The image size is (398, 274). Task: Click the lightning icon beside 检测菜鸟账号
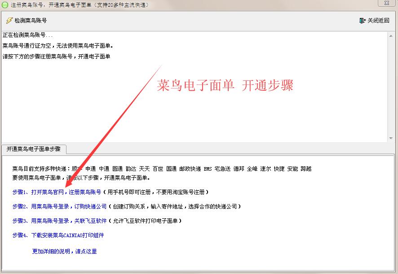(9, 21)
